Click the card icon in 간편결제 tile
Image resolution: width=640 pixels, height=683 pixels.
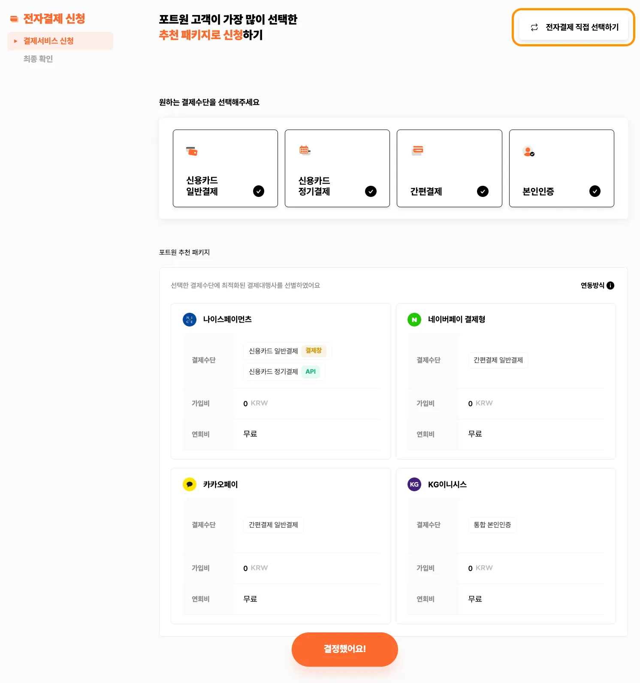[417, 150]
